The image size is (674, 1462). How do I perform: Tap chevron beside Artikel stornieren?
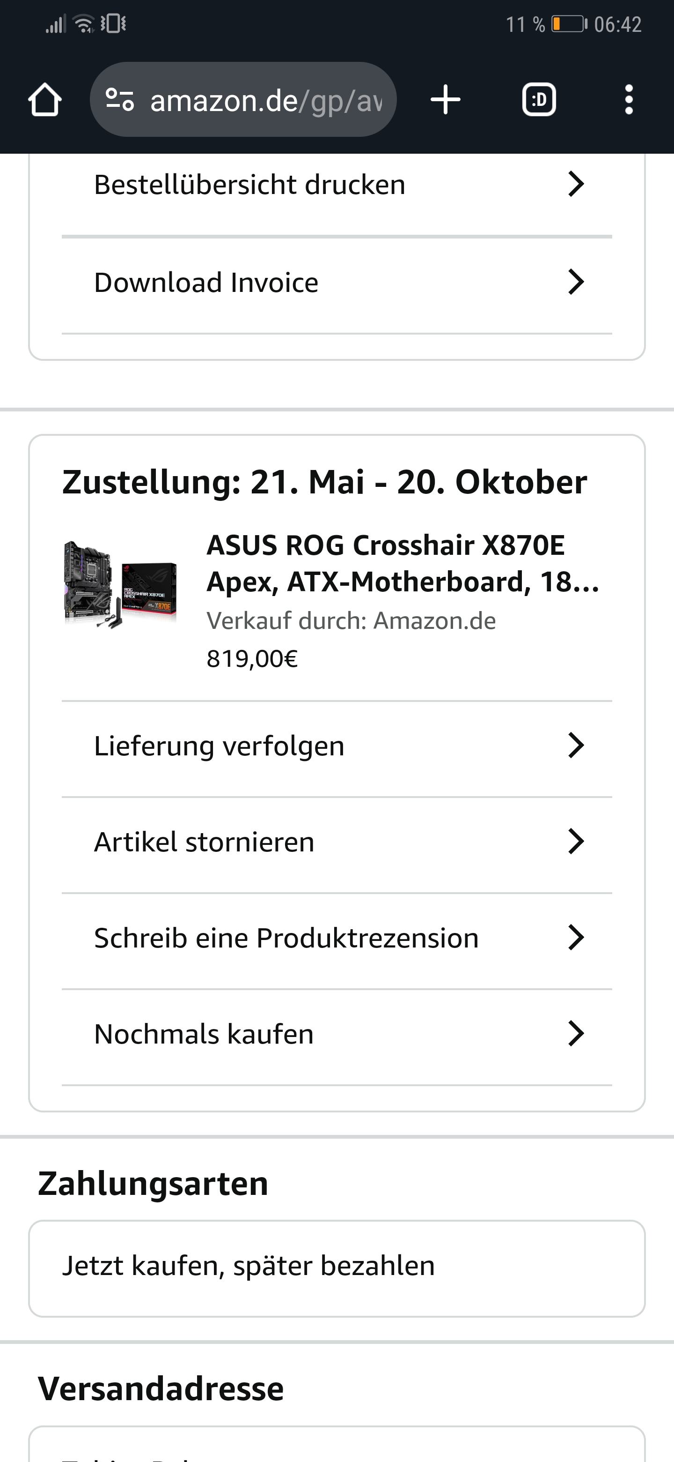576,841
